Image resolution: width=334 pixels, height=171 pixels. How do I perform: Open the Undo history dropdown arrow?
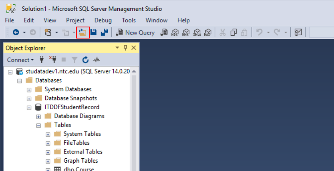pyautogui.click(x=268, y=33)
